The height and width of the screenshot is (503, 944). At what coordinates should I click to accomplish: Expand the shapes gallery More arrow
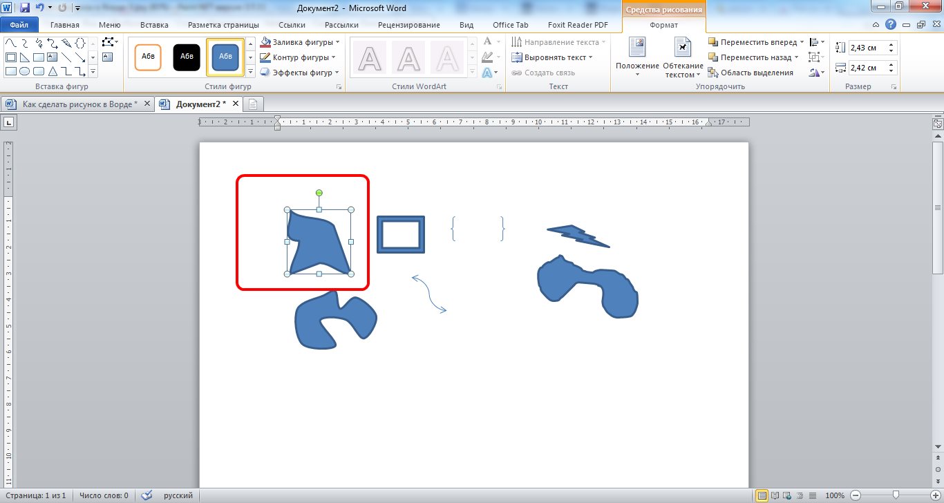click(x=93, y=71)
